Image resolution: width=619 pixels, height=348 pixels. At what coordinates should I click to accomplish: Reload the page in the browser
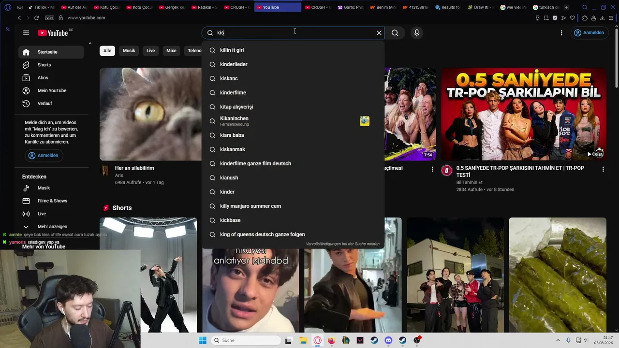coord(36,18)
